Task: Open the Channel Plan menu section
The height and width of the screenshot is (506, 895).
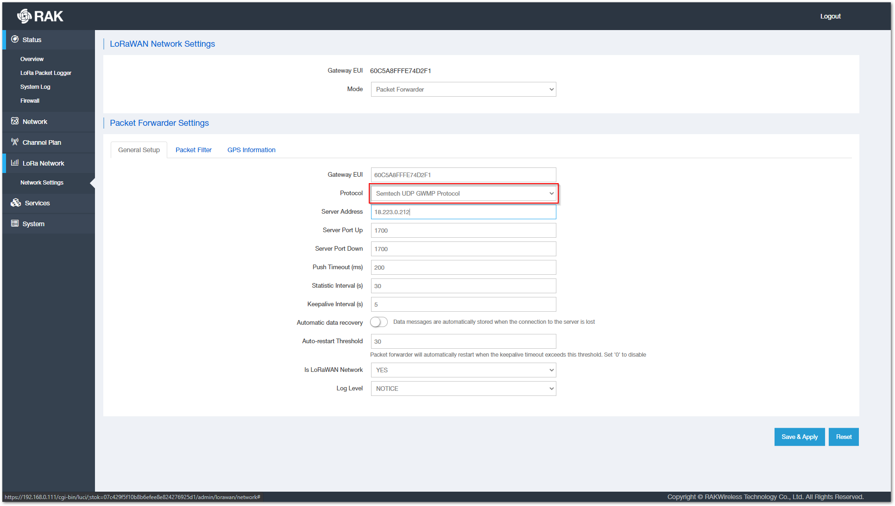Action: (x=49, y=142)
